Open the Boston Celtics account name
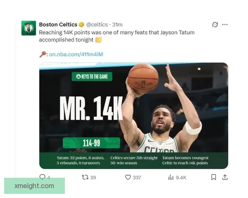The height and width of the screenshot is (198, 248). tap(58, 24)
